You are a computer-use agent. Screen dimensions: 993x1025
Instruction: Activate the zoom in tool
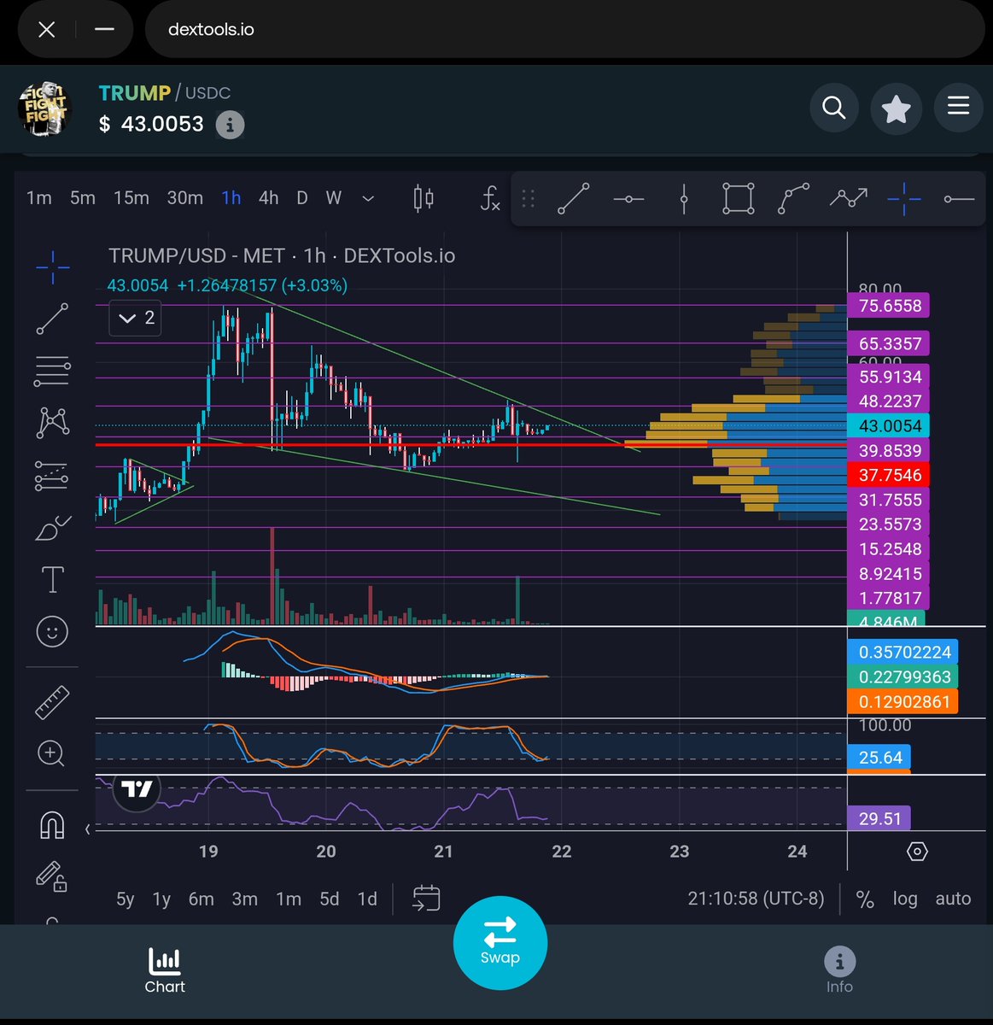pos(50,753)
